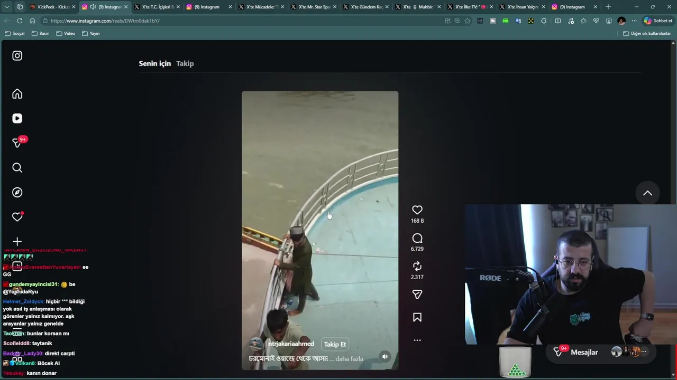The image size is (677, 380).
Task: Expand Diğer sık kullanılanlar folder
Action: 647,33
